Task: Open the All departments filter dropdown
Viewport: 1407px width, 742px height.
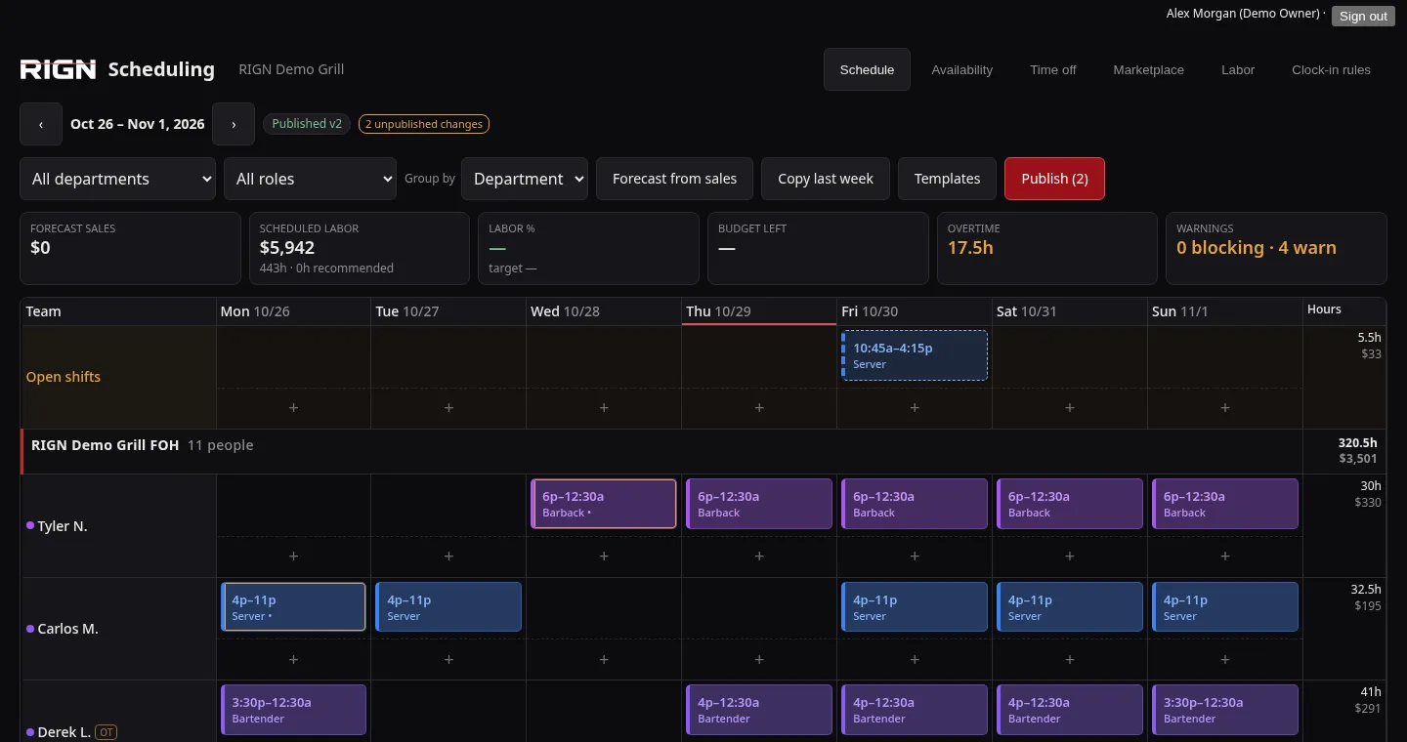Action: [x=118, y=179]
